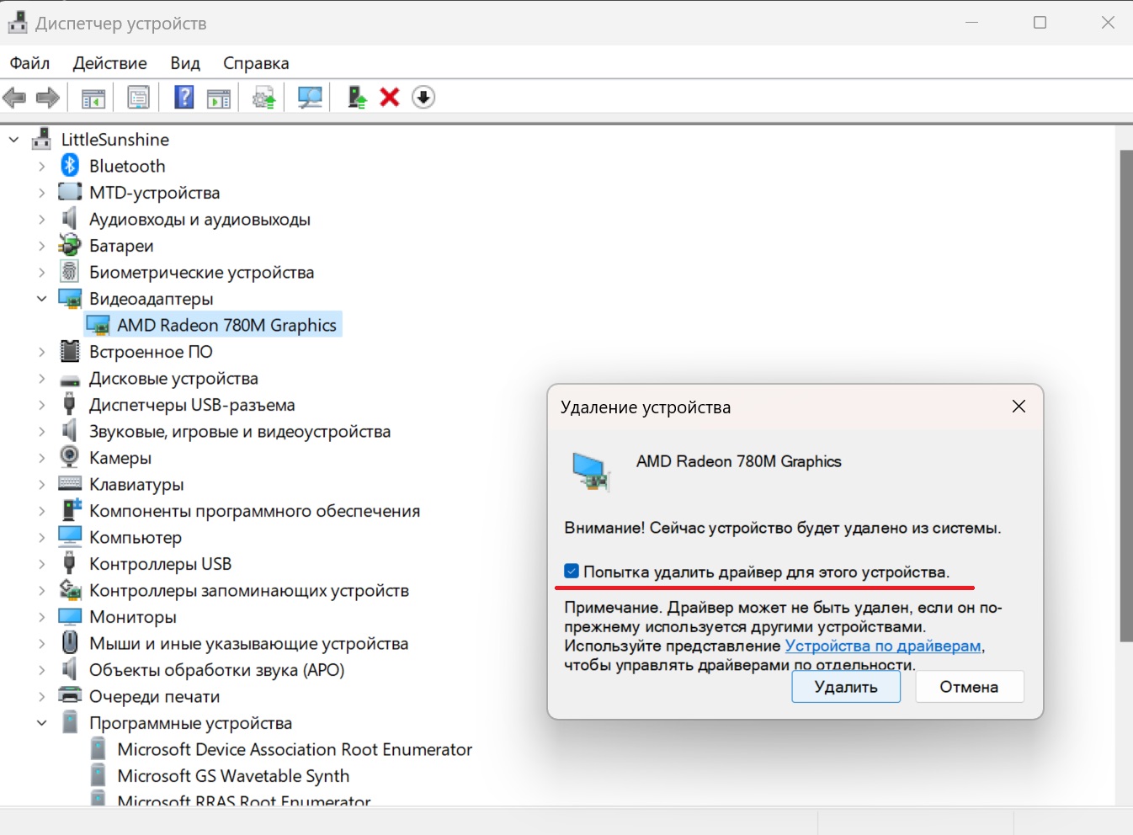Collapse the LittleSunshine root node
Screen dimensions: 1133x835
(13, 139)
